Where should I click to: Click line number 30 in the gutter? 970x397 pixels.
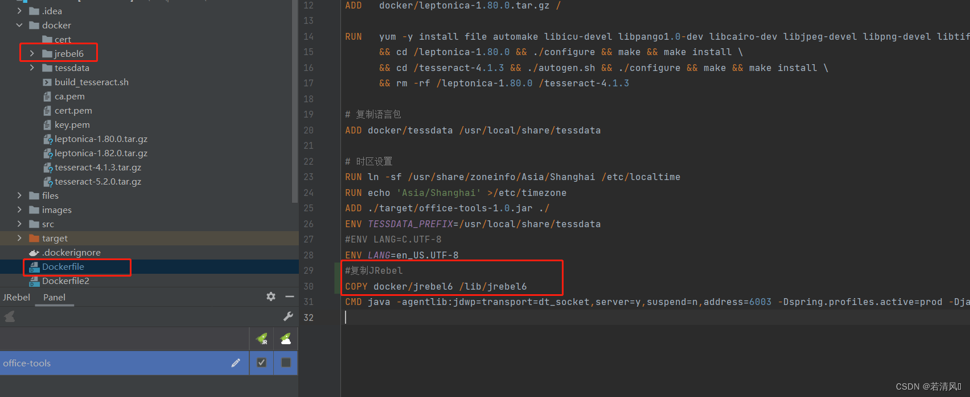coord(309,286)
